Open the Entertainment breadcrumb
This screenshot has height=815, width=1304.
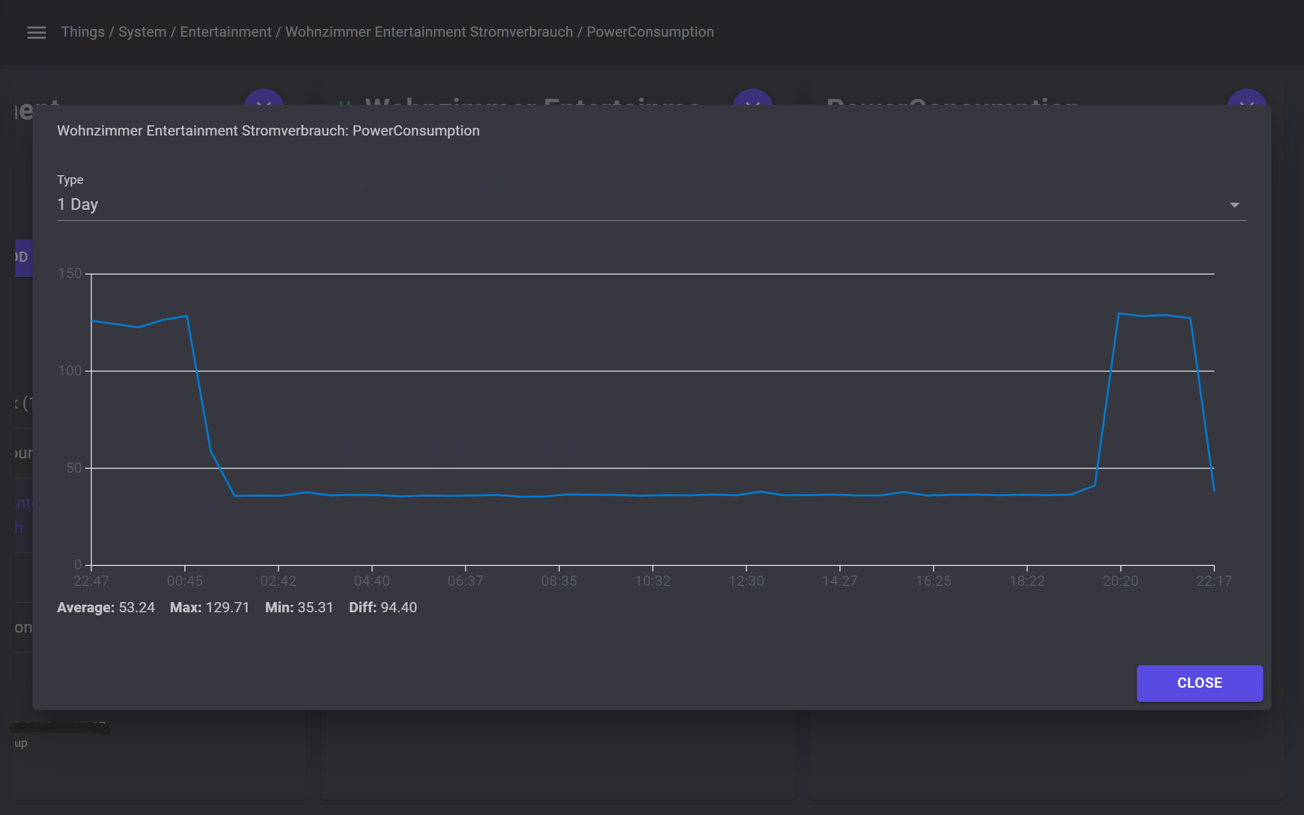point(226,32)
